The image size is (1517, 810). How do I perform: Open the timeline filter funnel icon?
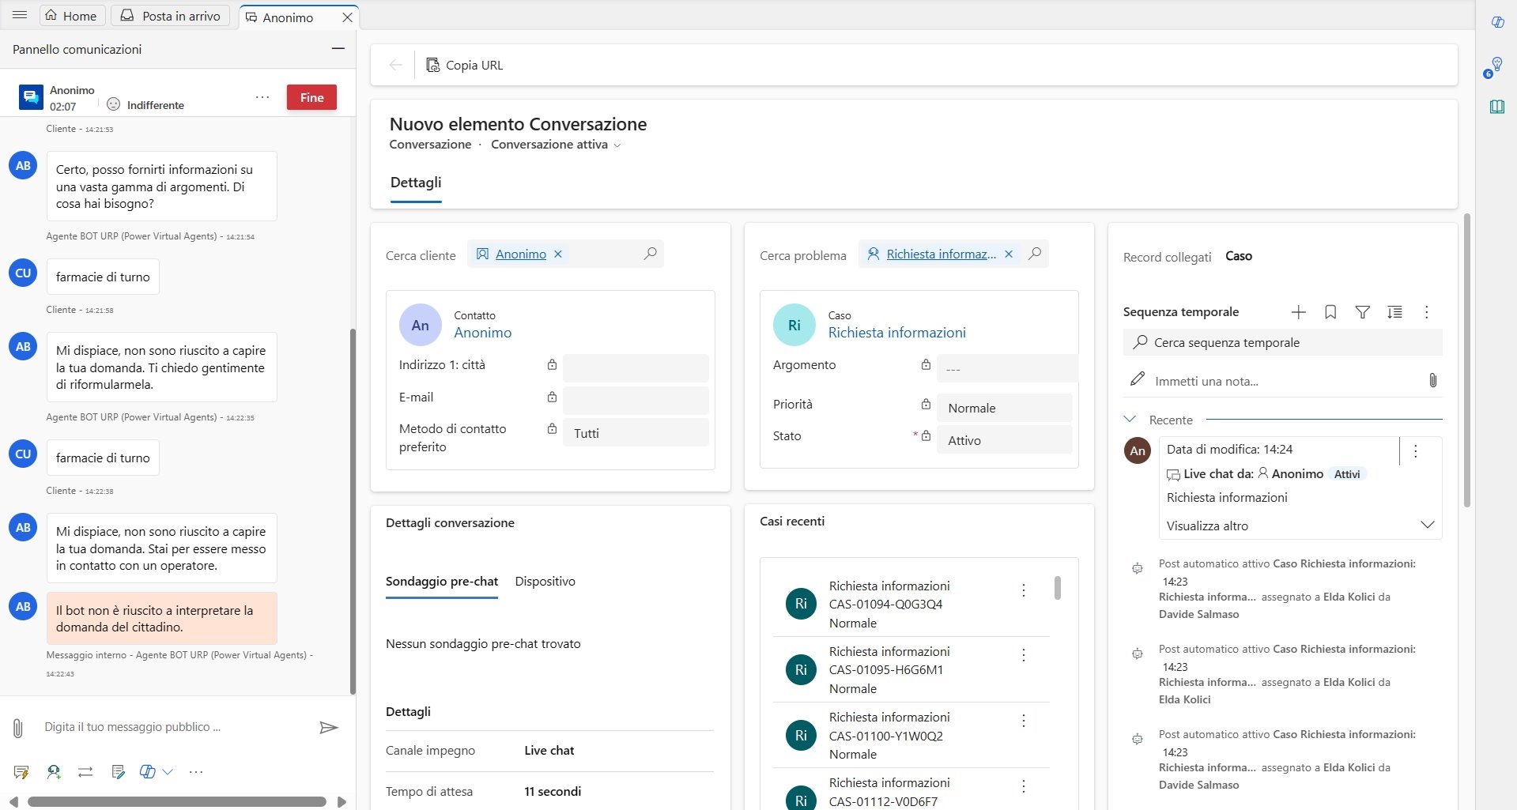1362,312
